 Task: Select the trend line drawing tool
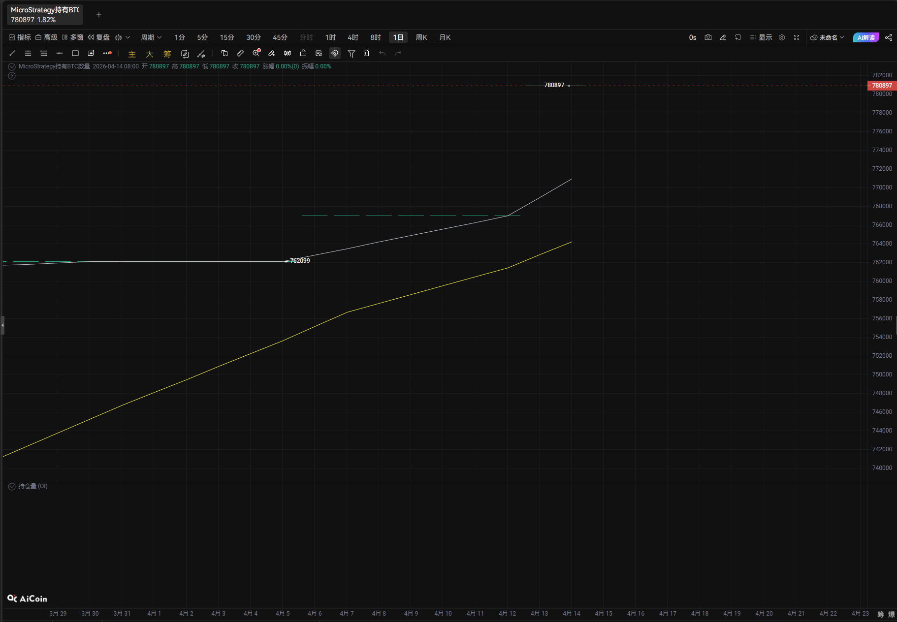point(12,53)
